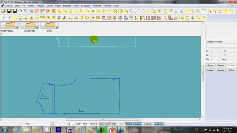Click the small button beside PRU status
This screenshot has width=237, height=133.
[x=52, y=124]
